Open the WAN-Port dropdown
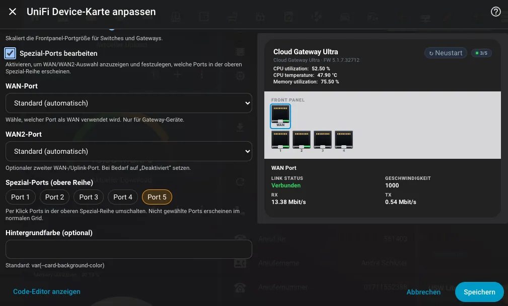This screenshot has width=508, height=306. [128, 103]
